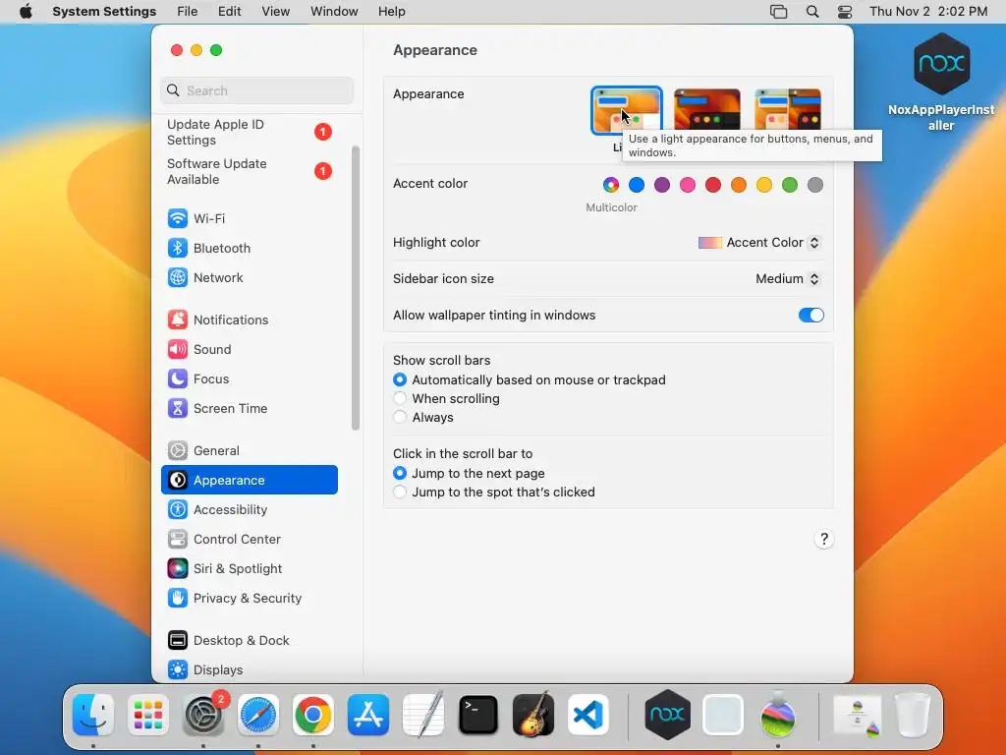Click the settings Search field
This screenshot has height=755, width=1006.
tap(256, 90)
